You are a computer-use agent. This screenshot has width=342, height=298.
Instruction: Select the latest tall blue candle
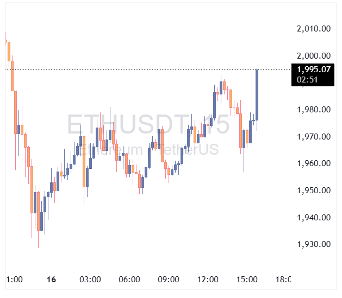pyautogui.click(x=257, y=95)
